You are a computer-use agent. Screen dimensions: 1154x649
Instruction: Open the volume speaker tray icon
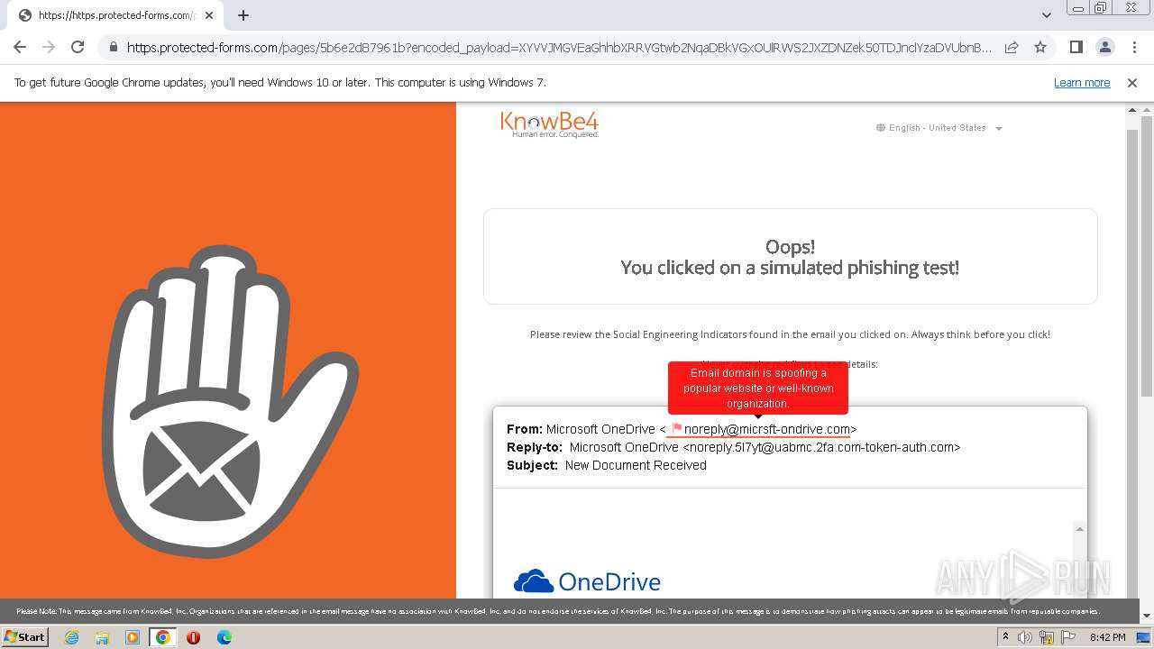tap(1025, 637)
